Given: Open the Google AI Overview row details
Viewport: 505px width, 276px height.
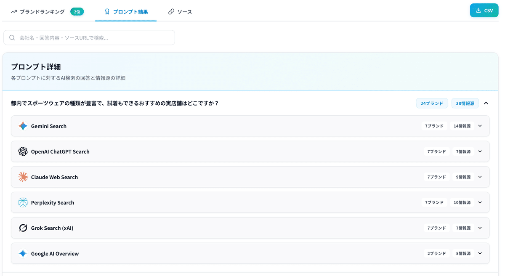Looking at the screenshot, I should [480, 253].
